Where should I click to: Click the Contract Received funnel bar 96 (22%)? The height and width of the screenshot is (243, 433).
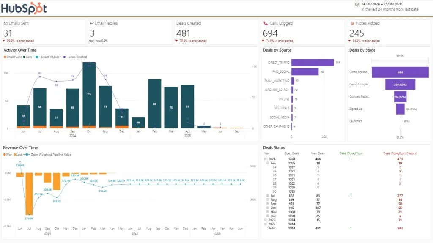pyautogui.click(x=400, y=97)
